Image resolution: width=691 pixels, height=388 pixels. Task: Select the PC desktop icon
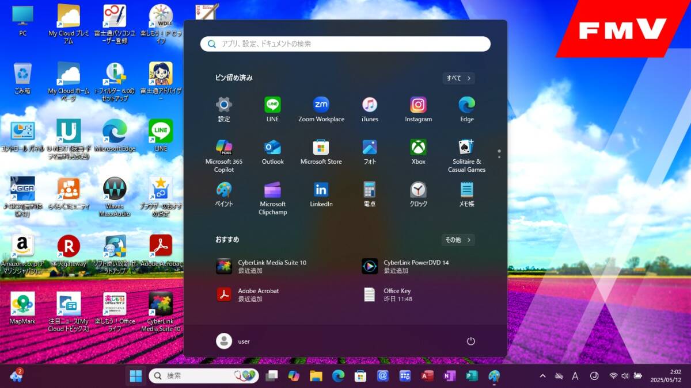click(22, 21)
